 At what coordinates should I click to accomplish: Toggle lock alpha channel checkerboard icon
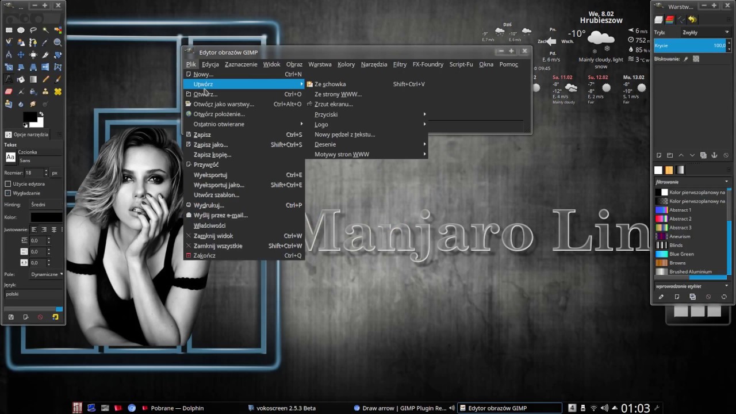coord(696,59)
